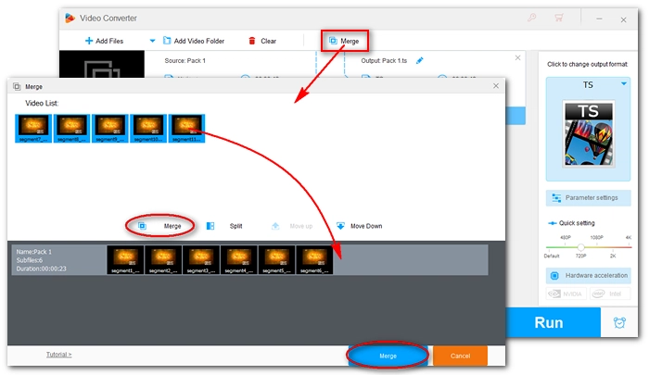Minimize the Video Converter window

point(599,19)
